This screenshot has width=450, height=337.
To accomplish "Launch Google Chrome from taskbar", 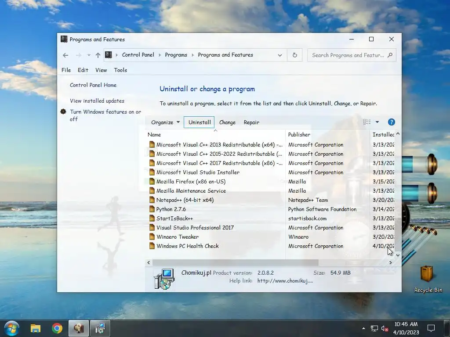I will click(57, 328).
